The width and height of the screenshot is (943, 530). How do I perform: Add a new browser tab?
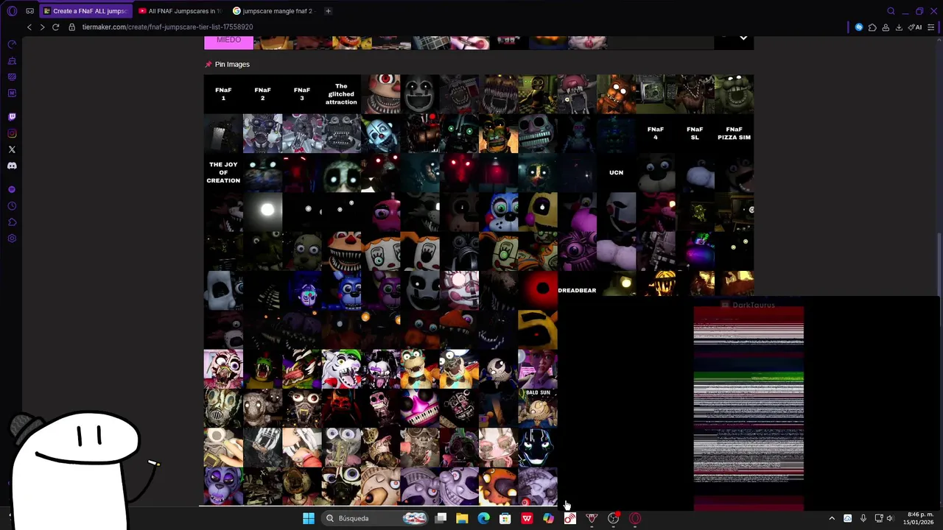click(x=328, y=11)
